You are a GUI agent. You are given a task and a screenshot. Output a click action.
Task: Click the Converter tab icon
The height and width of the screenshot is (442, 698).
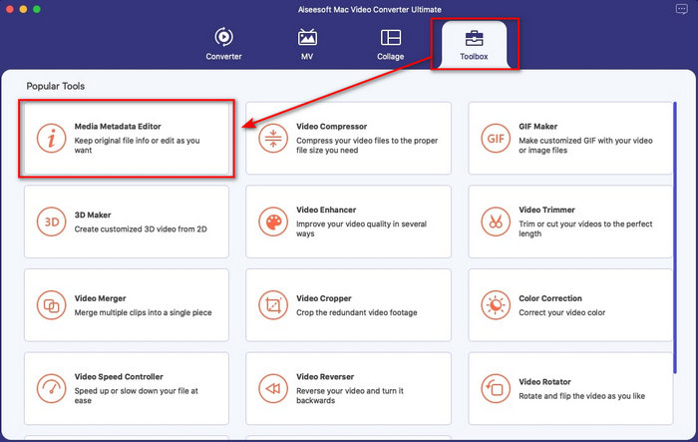pos(223,37)
